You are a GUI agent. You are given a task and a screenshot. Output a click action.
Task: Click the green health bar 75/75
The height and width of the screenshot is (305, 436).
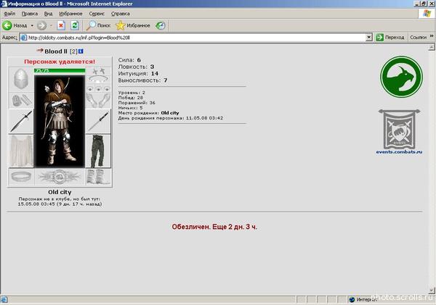click(60, 71)
